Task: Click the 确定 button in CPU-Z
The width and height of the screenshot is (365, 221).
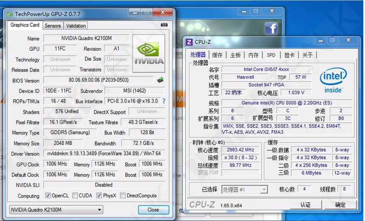Action: coord(340,205)
